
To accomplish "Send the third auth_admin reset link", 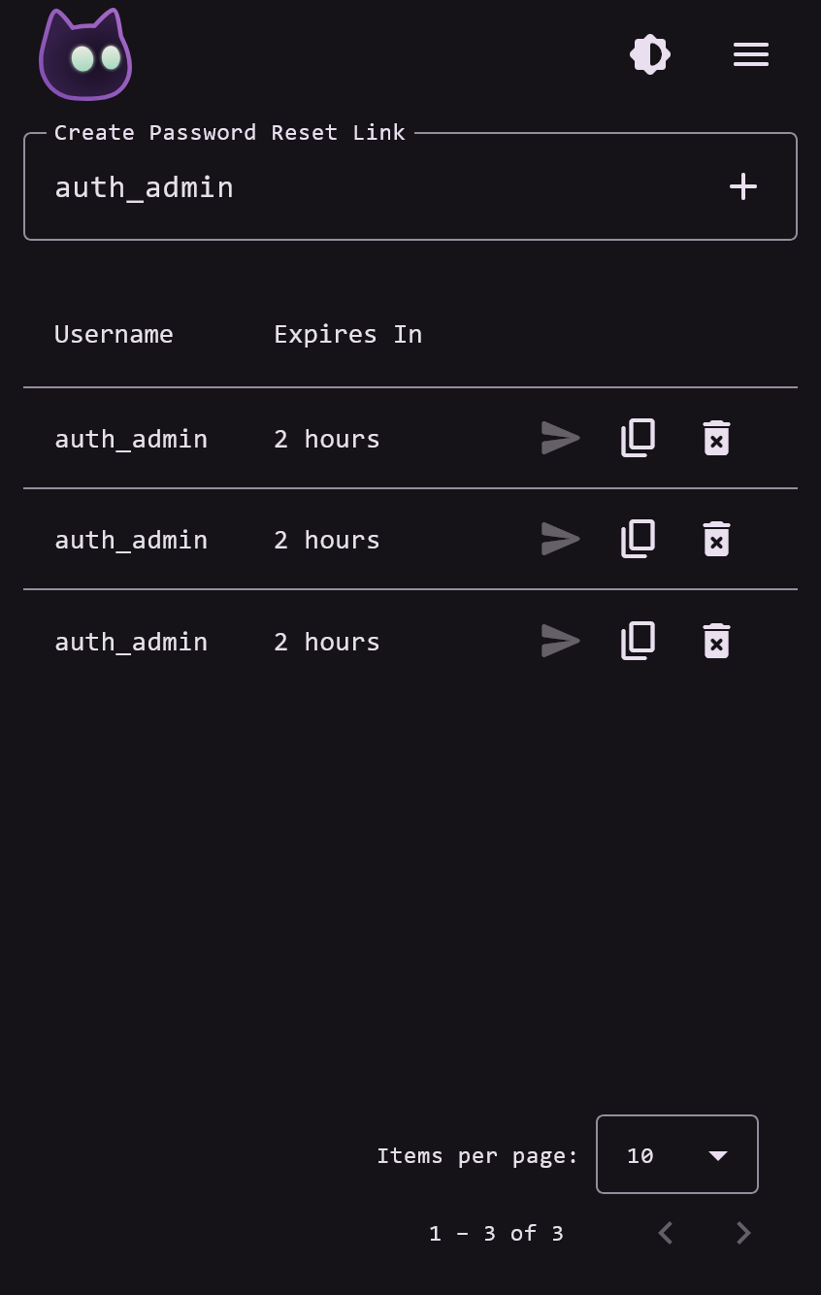I will 561,641.
